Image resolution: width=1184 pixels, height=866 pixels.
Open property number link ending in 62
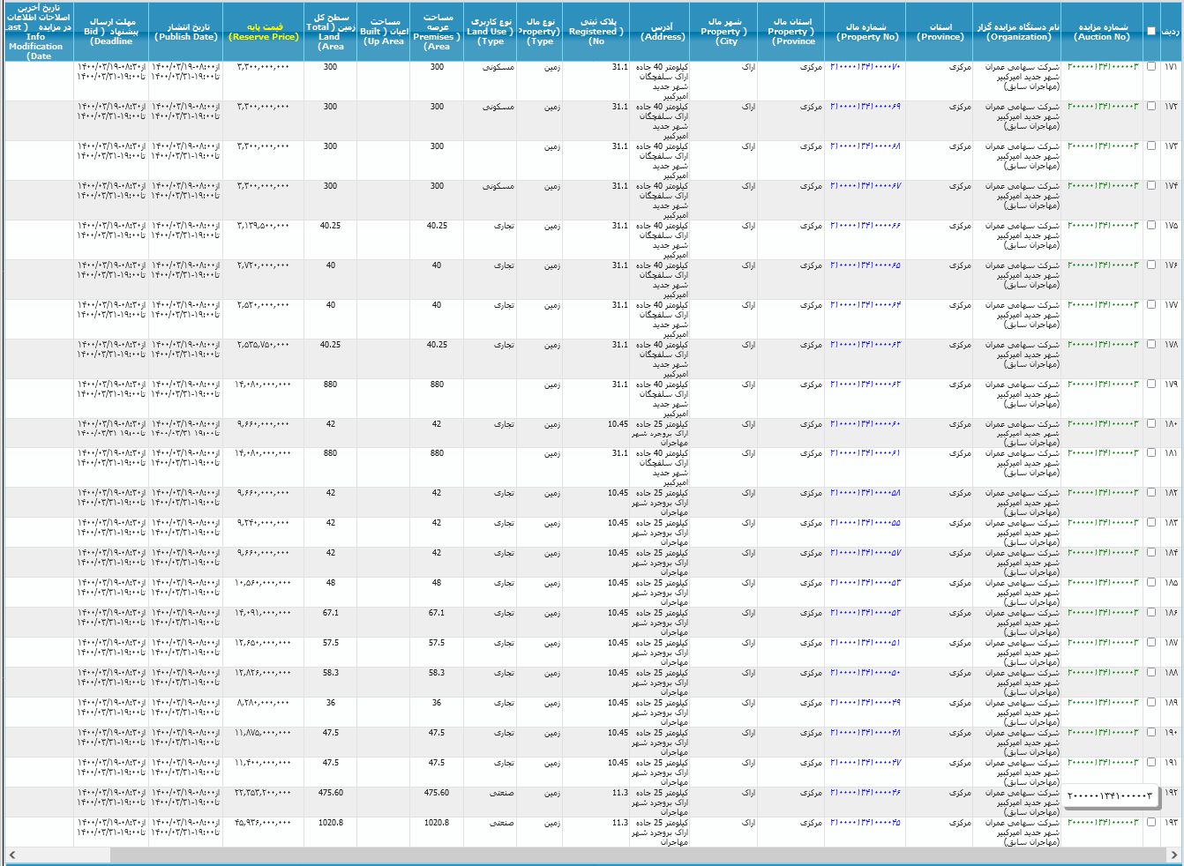click(x=866, y=384)
